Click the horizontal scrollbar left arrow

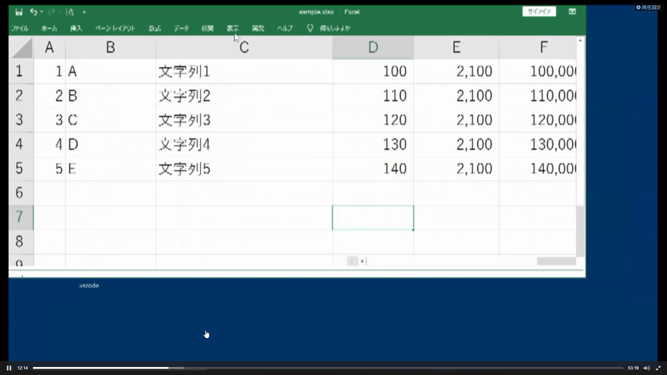pyautogui.click(x=362, y=261)
